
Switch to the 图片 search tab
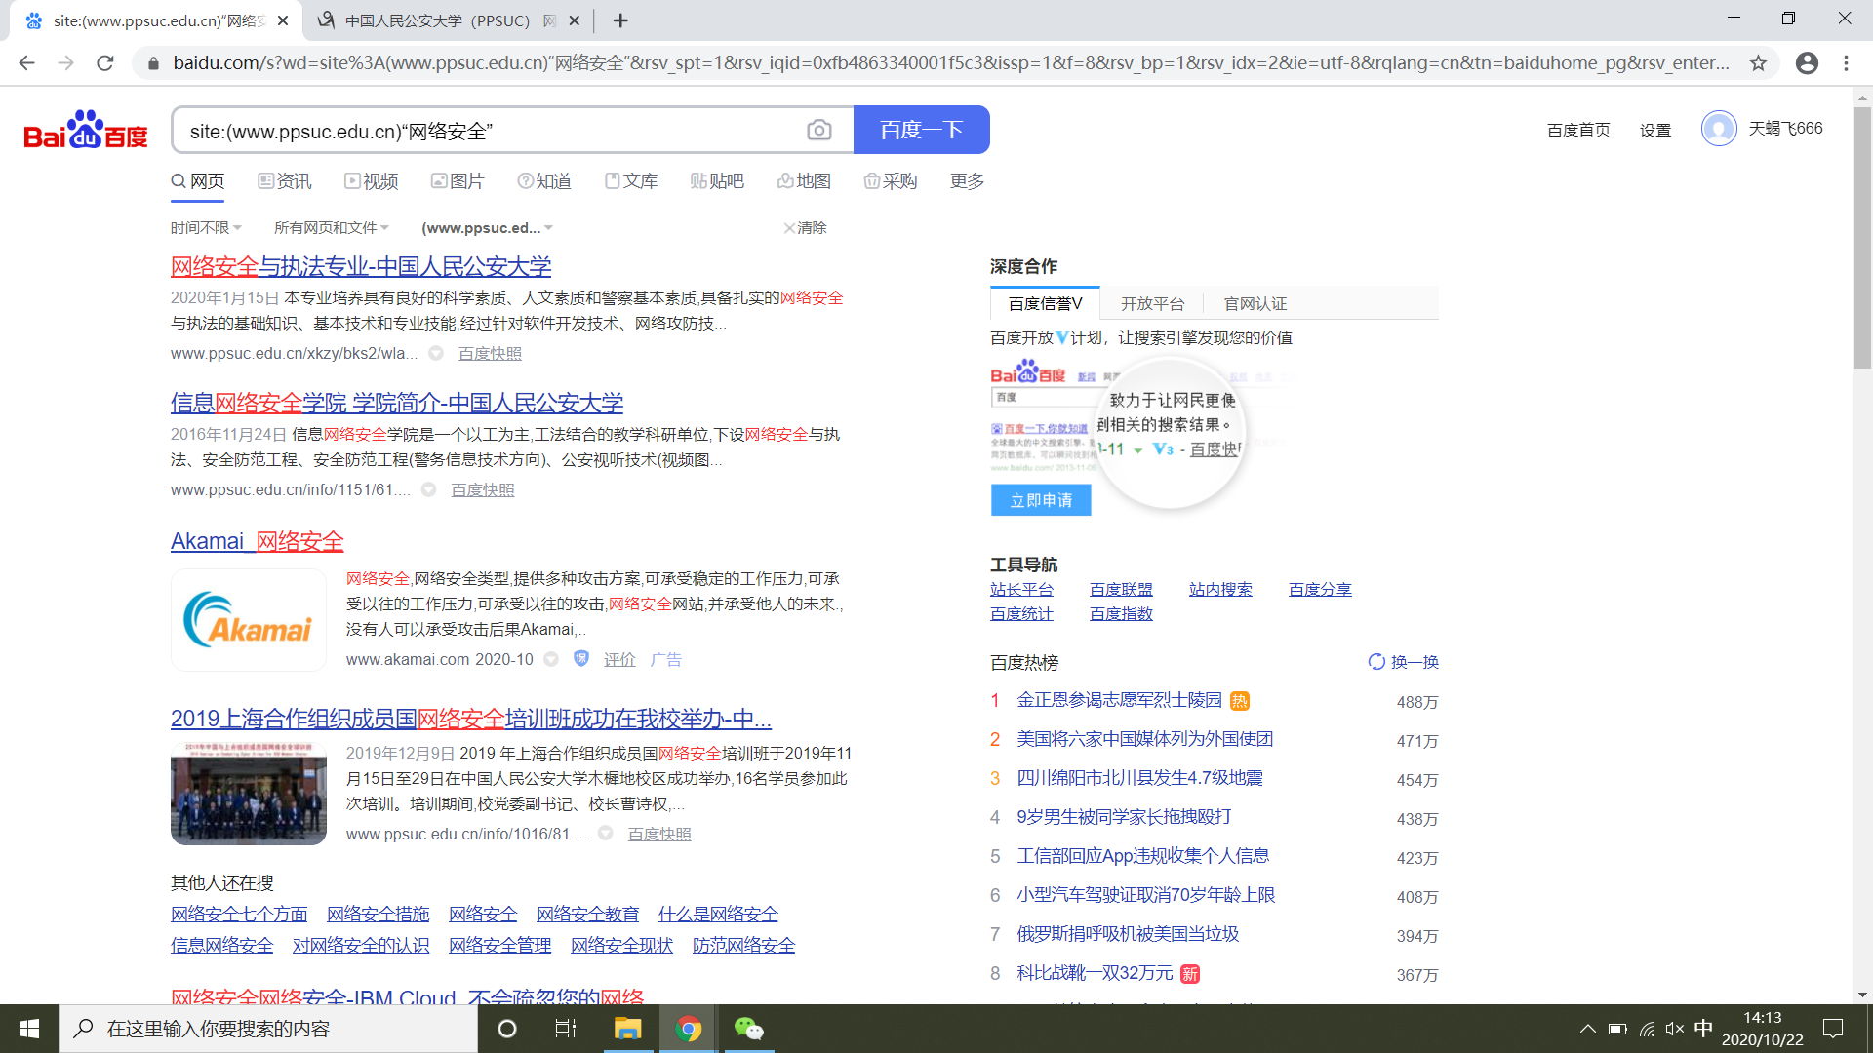[458, 181]
